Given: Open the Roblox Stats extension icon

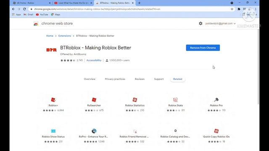Looking at the screenshot, I should pos(176,100).
